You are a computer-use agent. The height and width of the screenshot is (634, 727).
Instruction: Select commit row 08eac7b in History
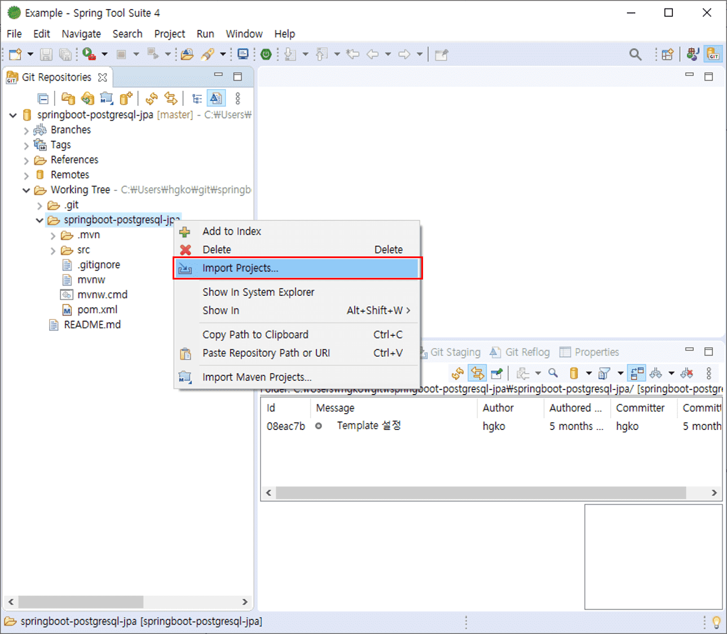click(x=491, y=427)
